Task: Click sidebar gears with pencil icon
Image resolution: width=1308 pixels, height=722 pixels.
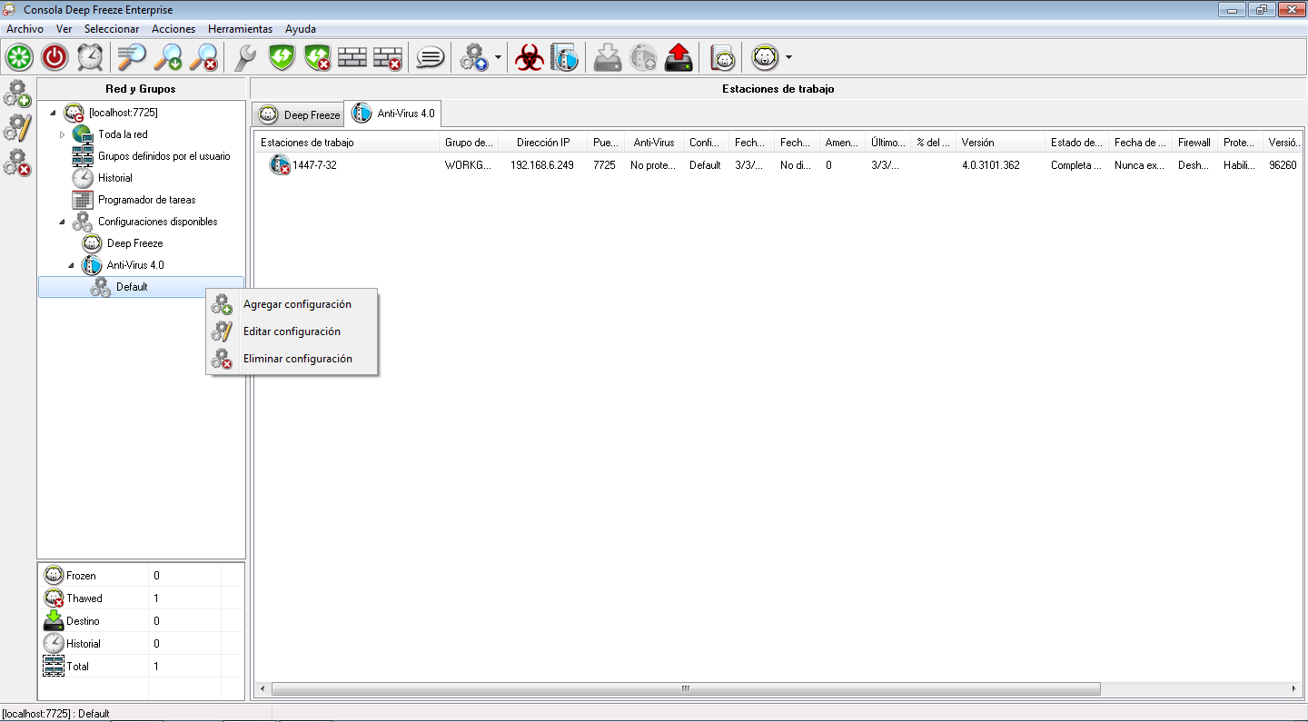Action: tap(17, 128)
